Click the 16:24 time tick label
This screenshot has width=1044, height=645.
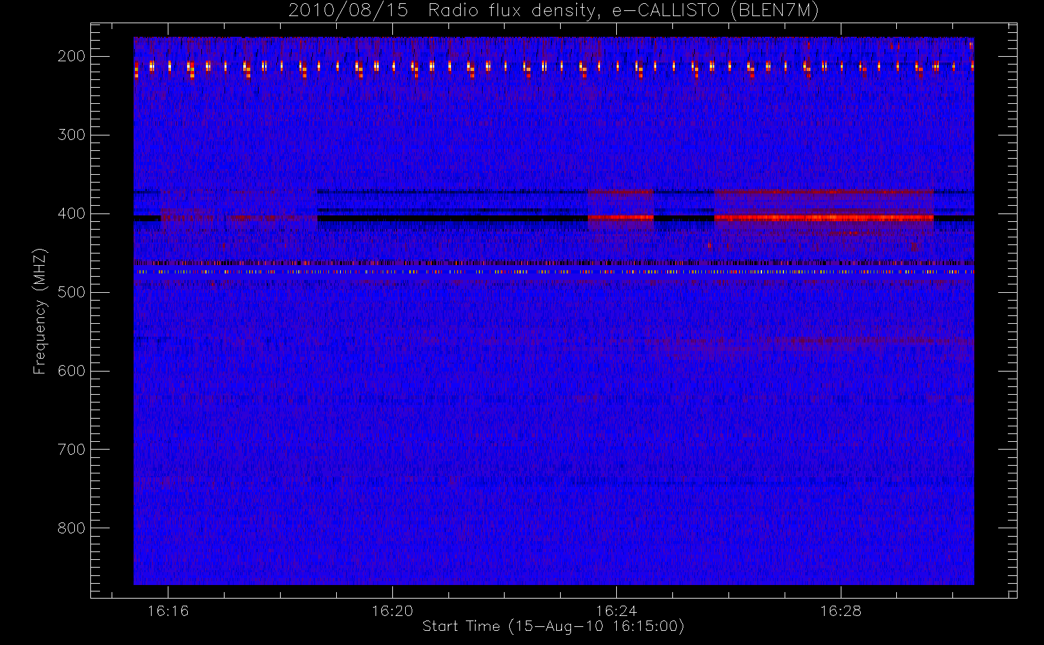pyautogui.click(x=616, y=611)
